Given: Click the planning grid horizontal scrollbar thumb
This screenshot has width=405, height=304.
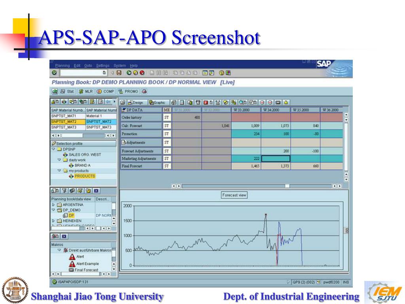Looking at the screenshot, I should (x=287, y=186).
